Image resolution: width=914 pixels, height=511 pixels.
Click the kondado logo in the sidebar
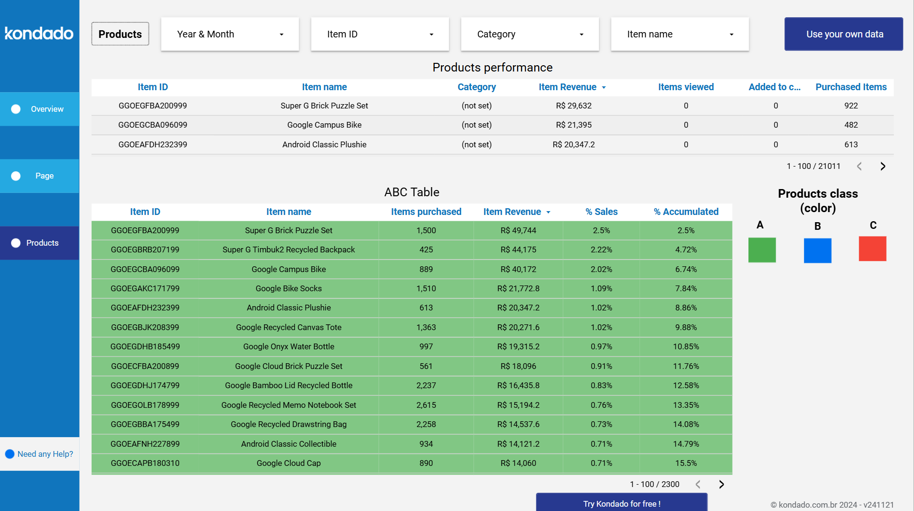39,34
